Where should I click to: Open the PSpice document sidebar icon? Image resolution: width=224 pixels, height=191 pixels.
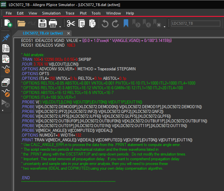[6, 48]
